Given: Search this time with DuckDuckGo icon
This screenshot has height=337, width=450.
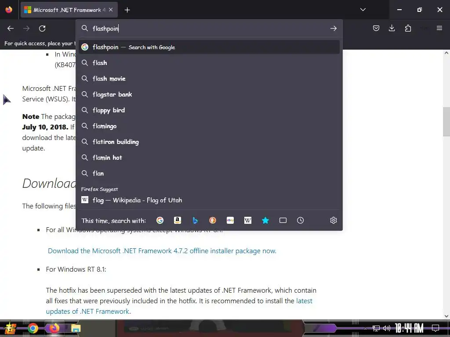Looking at the screenshot, I should tap(213, 220).
